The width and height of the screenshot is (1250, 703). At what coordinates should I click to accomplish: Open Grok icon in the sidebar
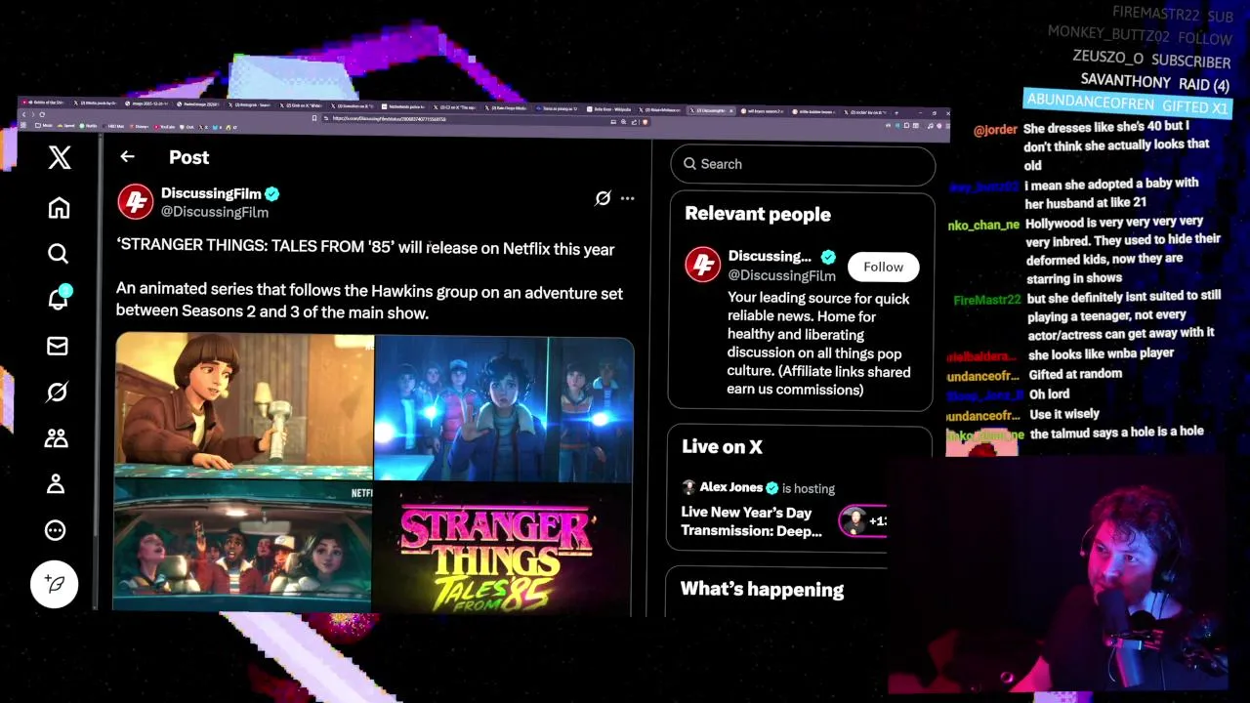[57, 392]
